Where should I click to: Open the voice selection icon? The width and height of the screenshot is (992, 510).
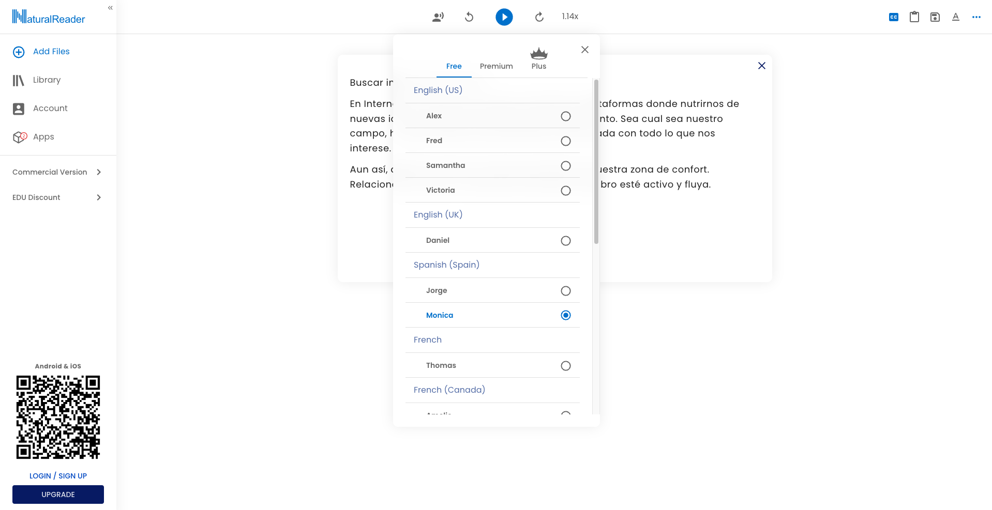(x=438, y=17)
